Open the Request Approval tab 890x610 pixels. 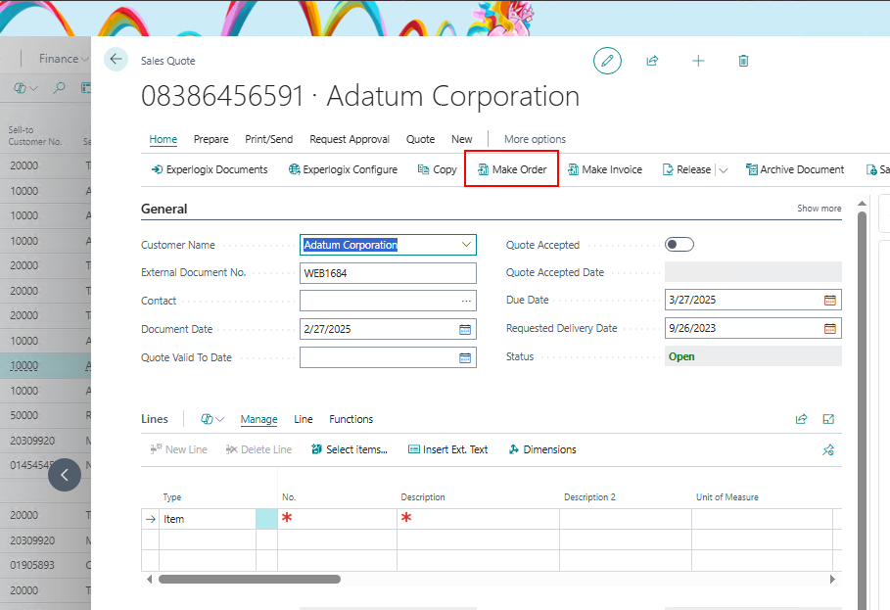(350, 139)
